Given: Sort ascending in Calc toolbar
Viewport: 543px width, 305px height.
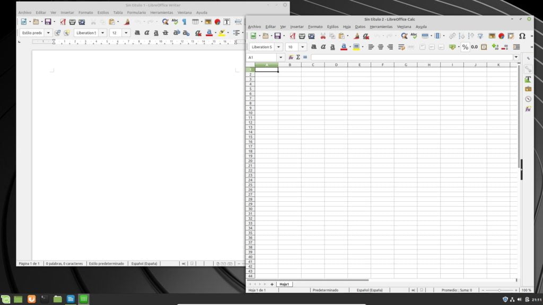Looking at the screenshot, I should click(x=462, y=36).
